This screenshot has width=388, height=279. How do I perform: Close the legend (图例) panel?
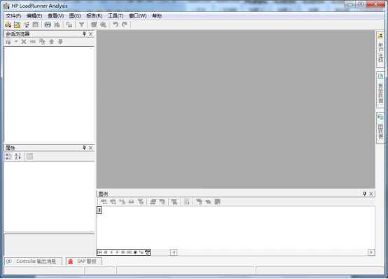(x=371, y=194)
